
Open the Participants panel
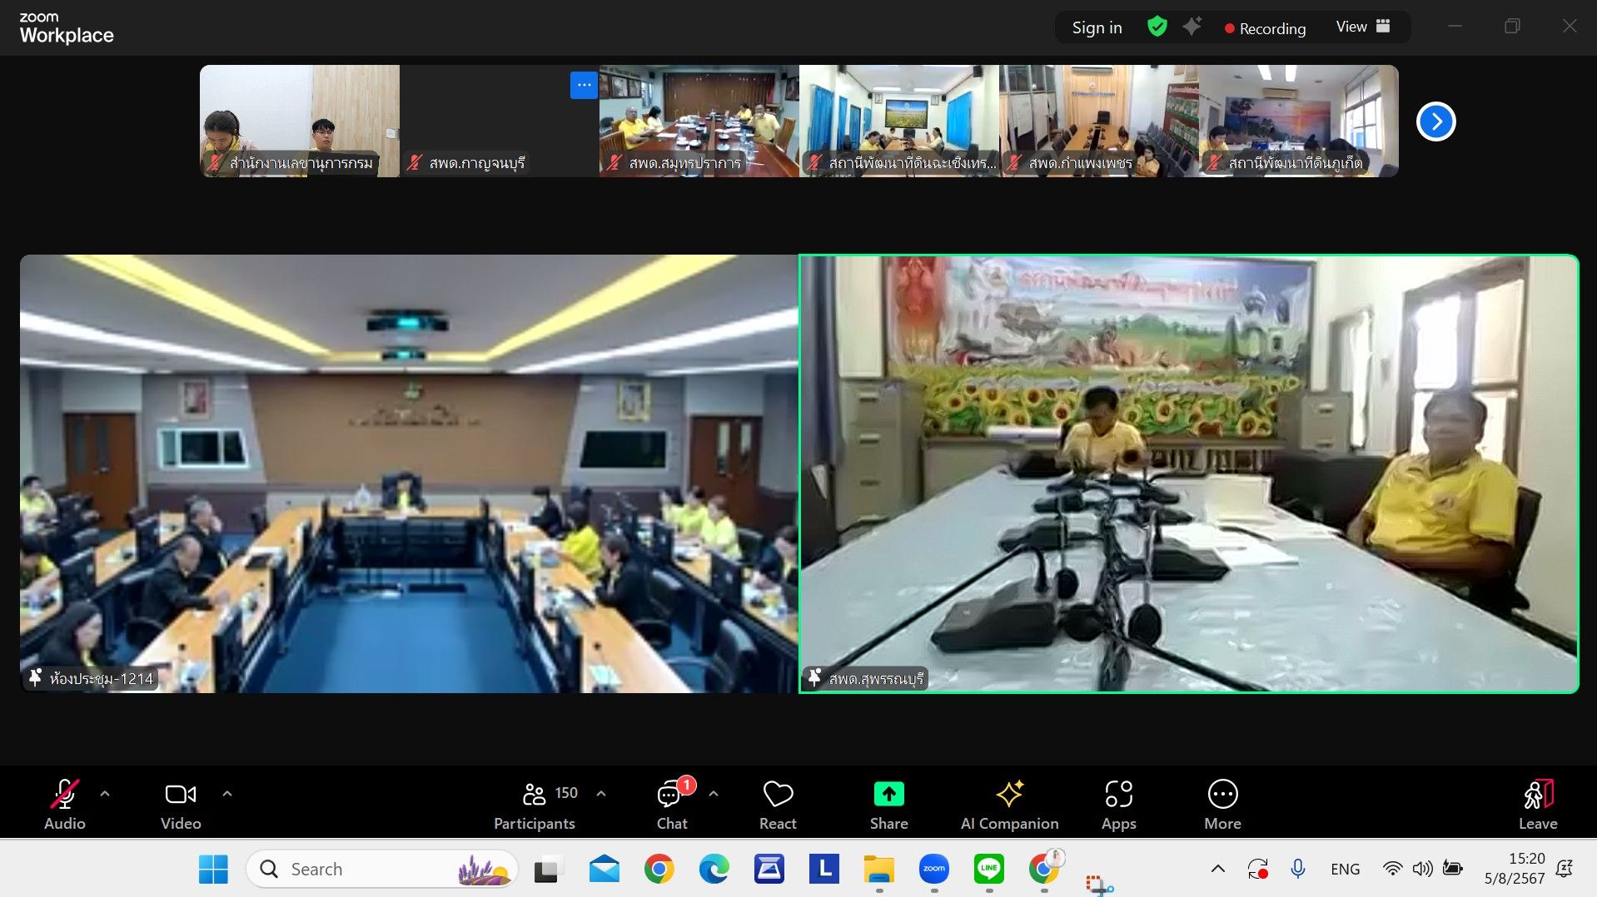point(535,803)
